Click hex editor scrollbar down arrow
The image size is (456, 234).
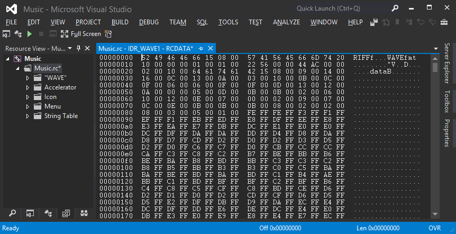click(x=435, y=214)
